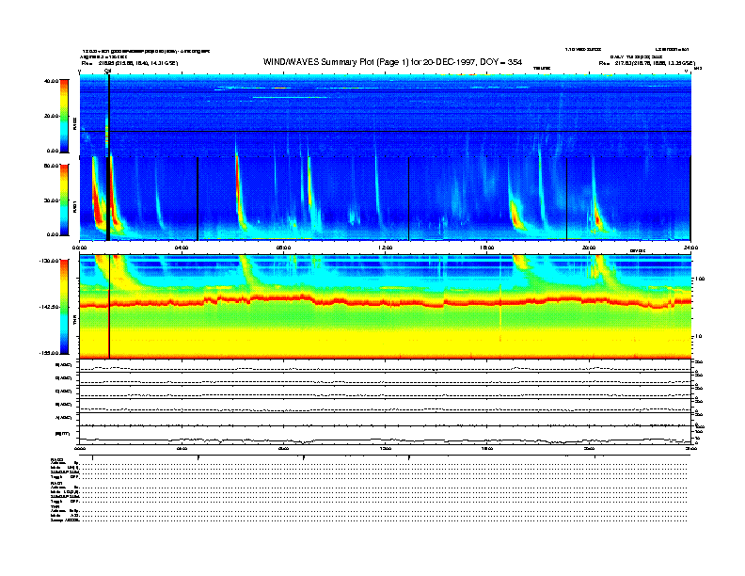Screen dimensions: 745x576
Task: Select the 40.00 color scale label
Action: pyautogui.click(x=51, y=81)
